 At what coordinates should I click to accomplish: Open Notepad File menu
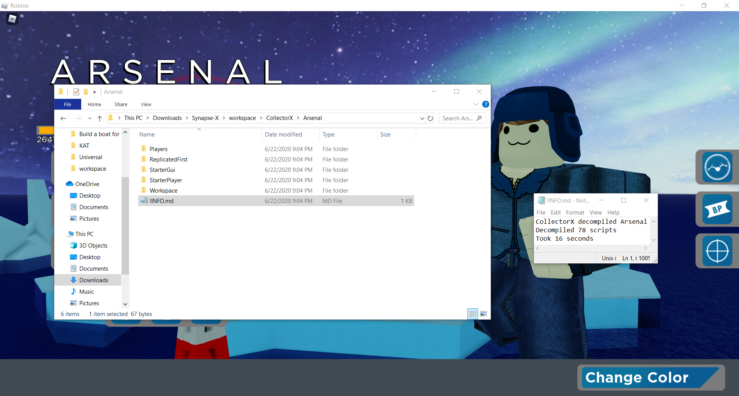pos(541,212)
